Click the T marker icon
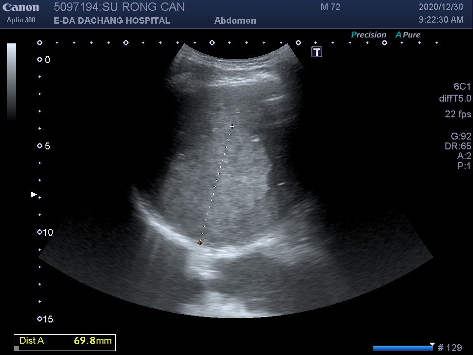The image size is (473, 355). pyautogui.click(x=317, y=52)
